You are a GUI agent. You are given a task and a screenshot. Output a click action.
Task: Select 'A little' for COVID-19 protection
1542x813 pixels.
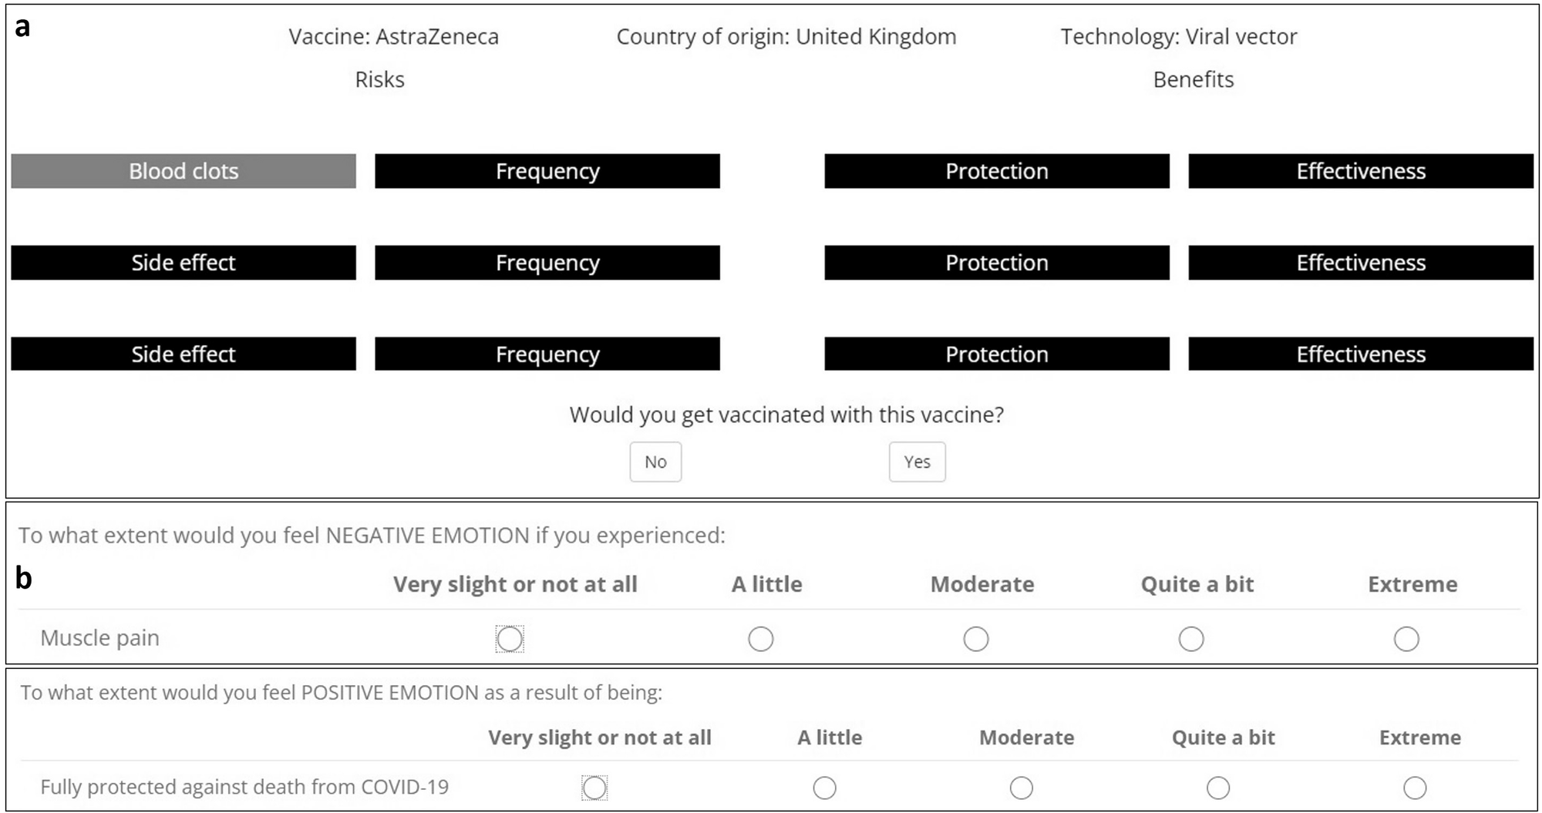[825, 788]
